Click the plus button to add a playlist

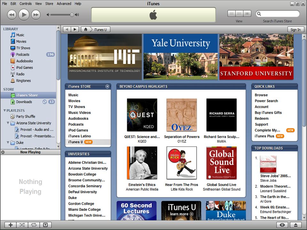11,225
